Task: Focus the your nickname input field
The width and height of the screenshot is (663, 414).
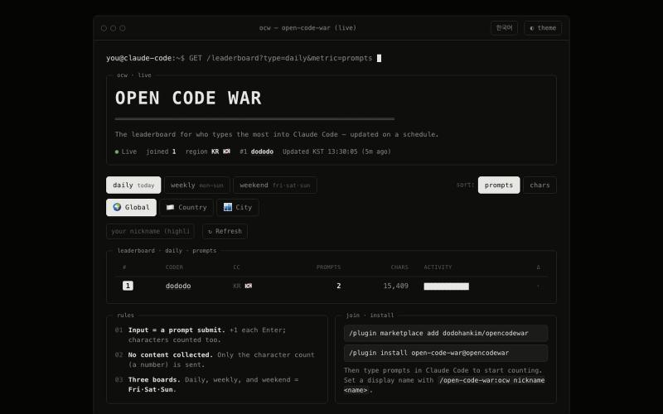Action: tap(150, 232)
